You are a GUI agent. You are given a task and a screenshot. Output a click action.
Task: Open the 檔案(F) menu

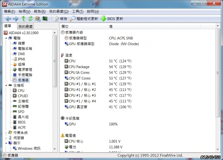pyautogui.click(x=9, y=12)
